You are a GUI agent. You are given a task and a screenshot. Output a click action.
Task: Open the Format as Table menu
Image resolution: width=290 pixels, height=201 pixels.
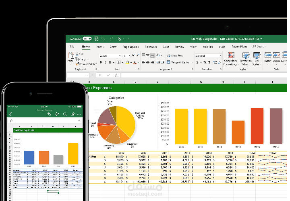pyautogui.click(x=246, y=59)
